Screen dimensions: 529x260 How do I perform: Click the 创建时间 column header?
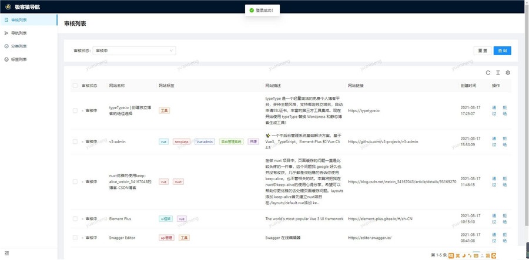pyautogui.click(x=468, y=86)
